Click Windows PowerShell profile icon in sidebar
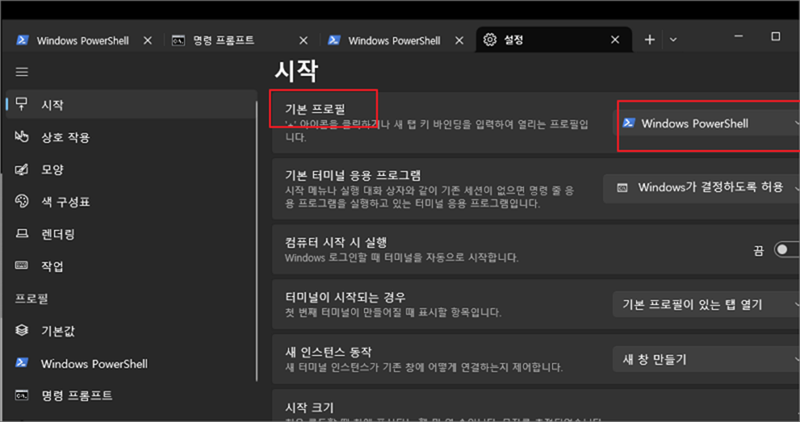This screenshot has width=800, height=422. click(22, 363)
